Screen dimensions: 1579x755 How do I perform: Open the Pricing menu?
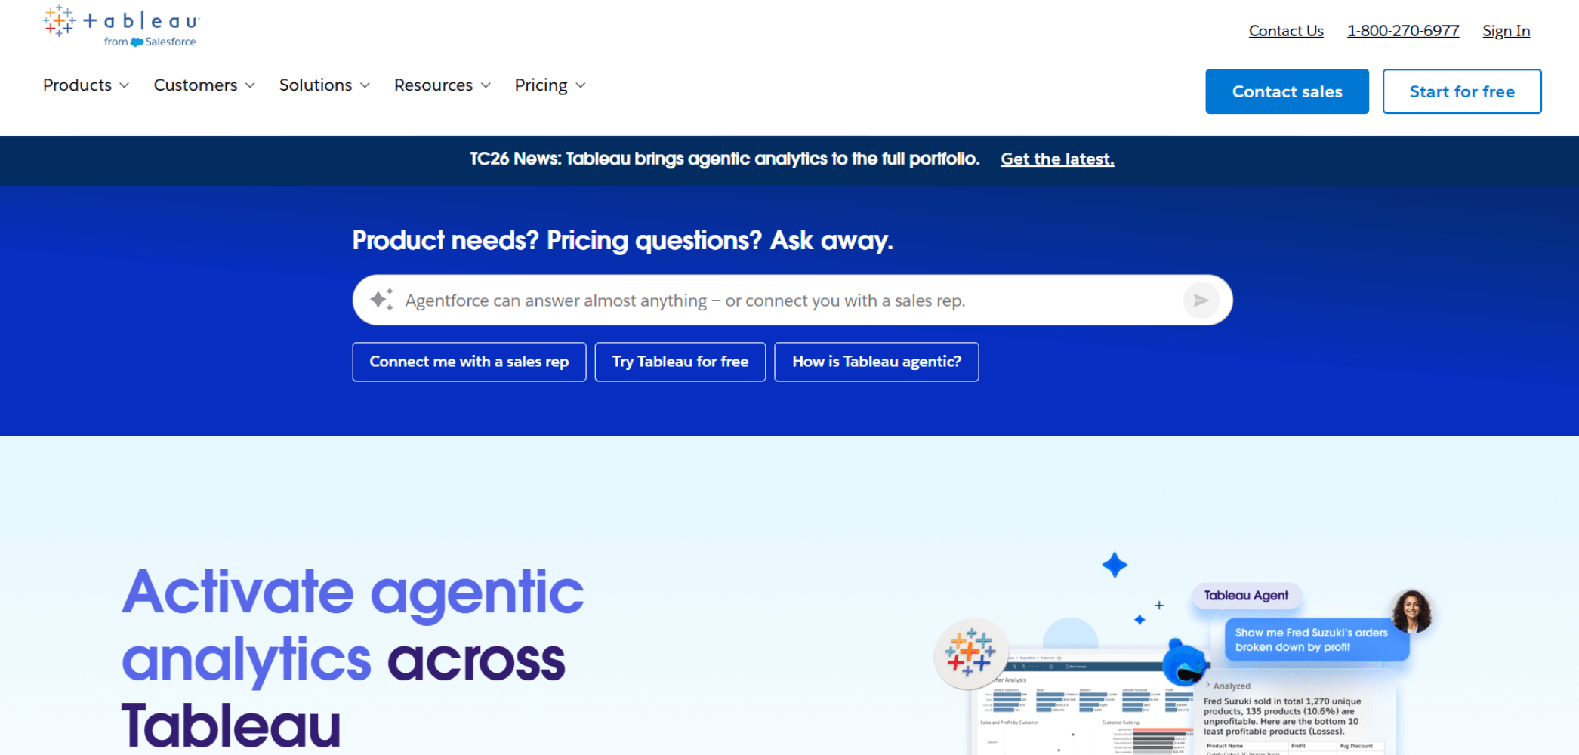coord(550,85)
